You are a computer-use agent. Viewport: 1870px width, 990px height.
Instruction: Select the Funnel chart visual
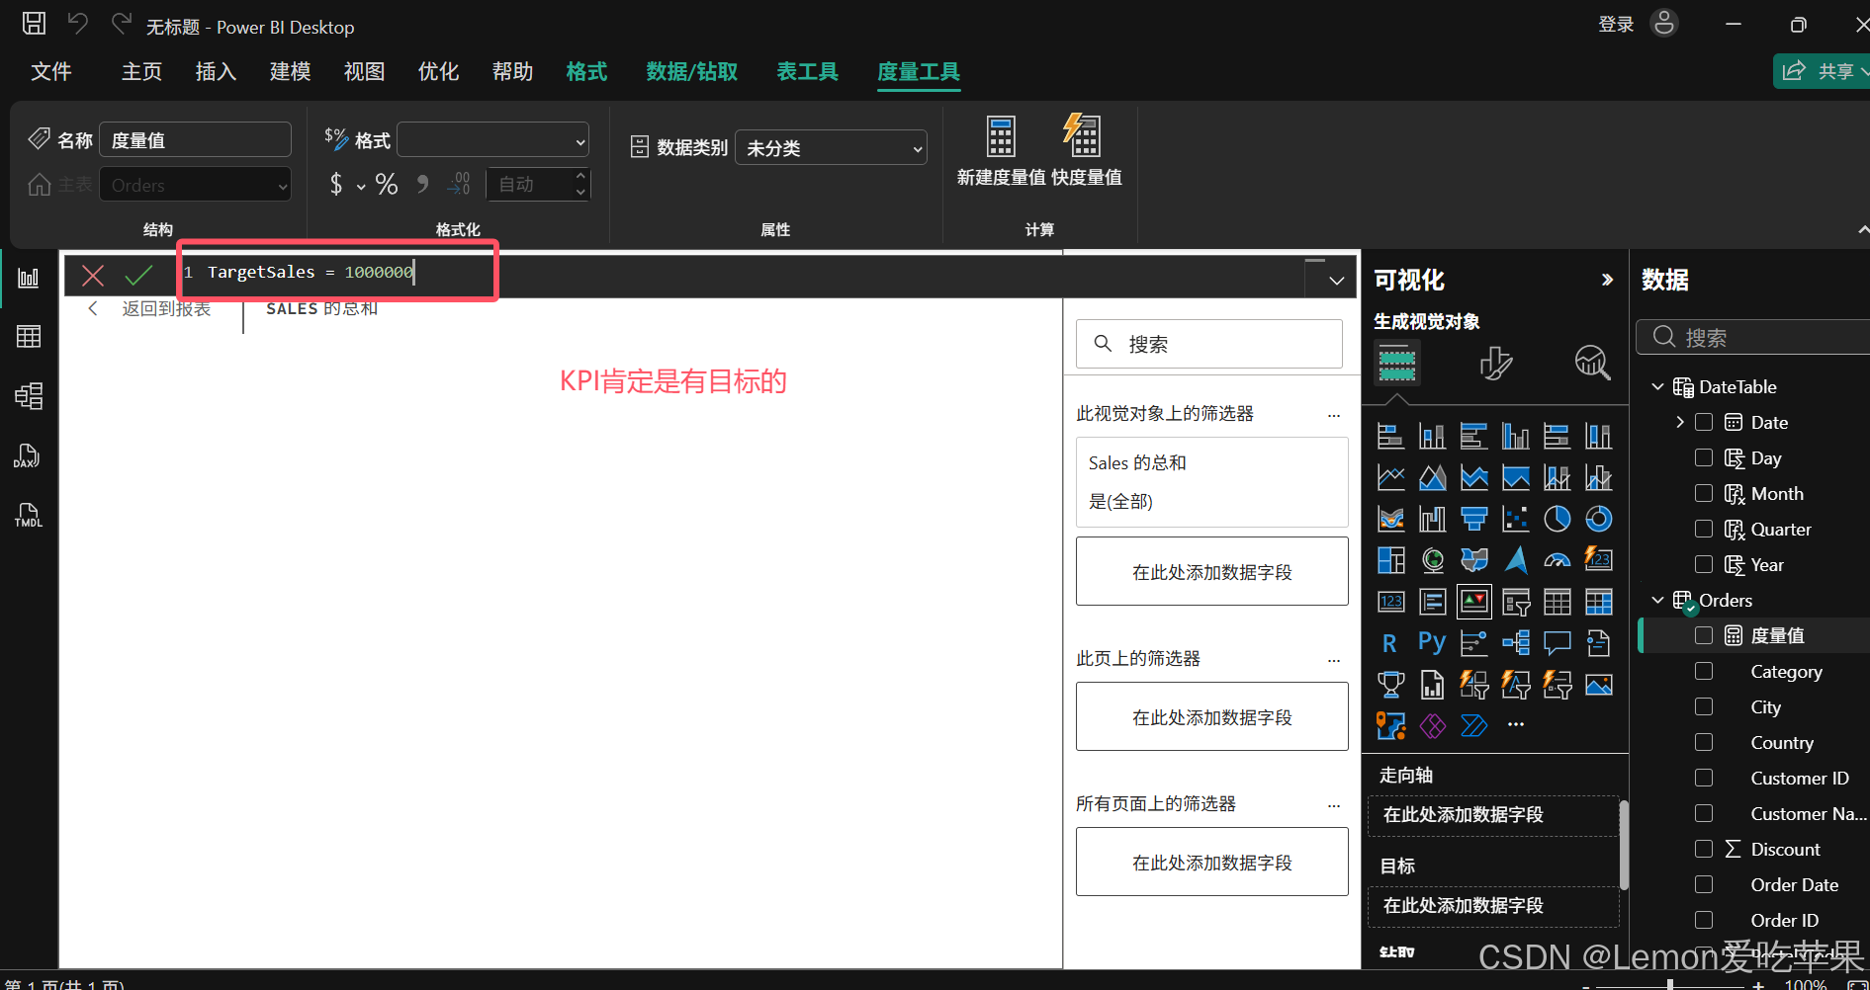click(x=1473, y=519)
